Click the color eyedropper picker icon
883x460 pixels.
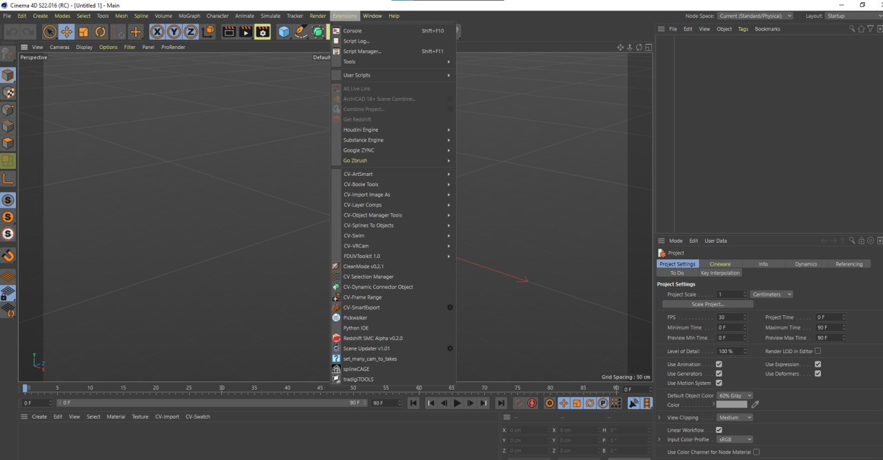pos(755,405)
